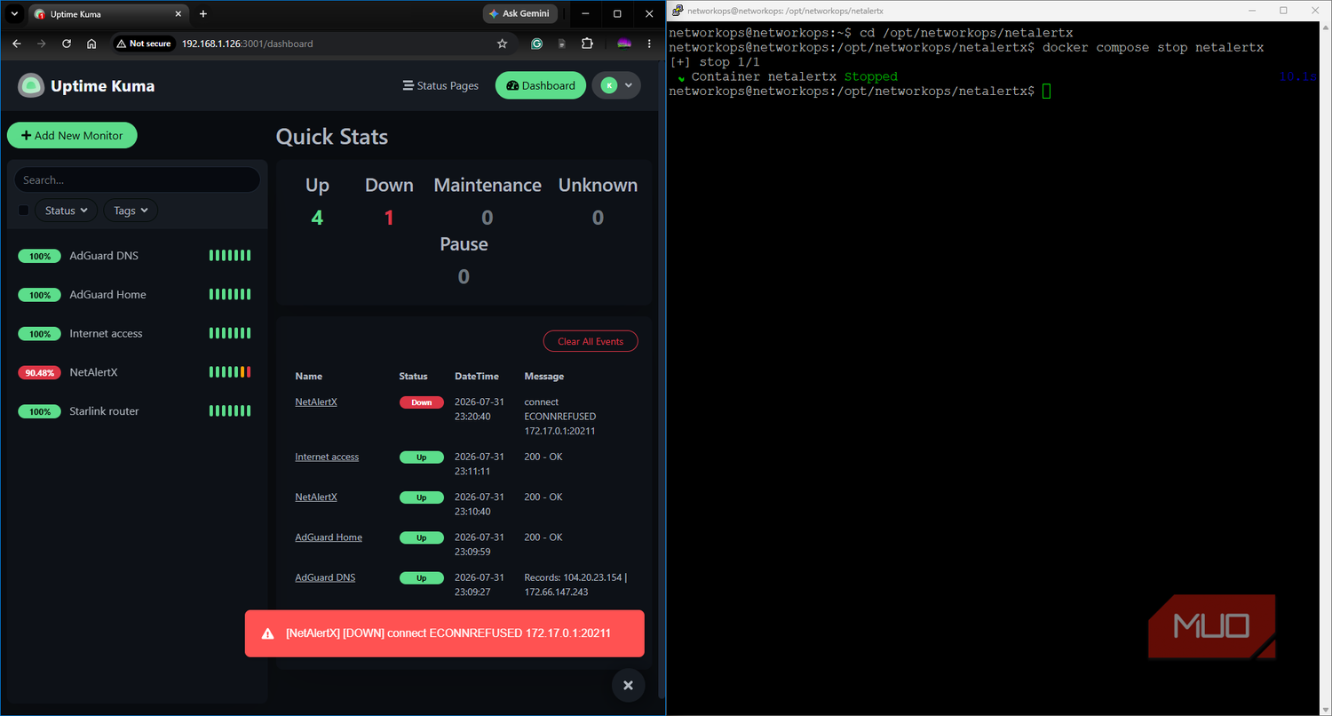Image resolution: width=1332 pixels, height=716 pixels.
Task: Click the NetAlertX heartbeat bar
Action: coord(230,372)
